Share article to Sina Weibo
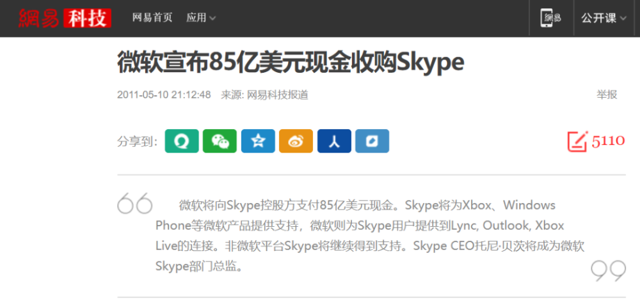Viewport: 640px width, 299px height. 296,141
